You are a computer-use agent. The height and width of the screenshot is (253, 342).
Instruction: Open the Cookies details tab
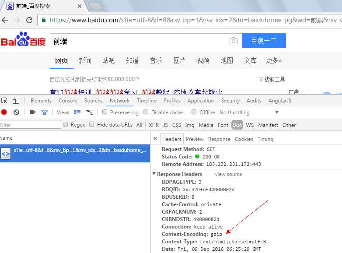(x=244, y=139)
